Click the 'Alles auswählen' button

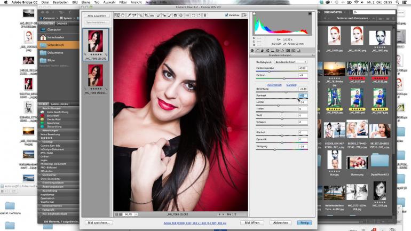click(97, 15)
